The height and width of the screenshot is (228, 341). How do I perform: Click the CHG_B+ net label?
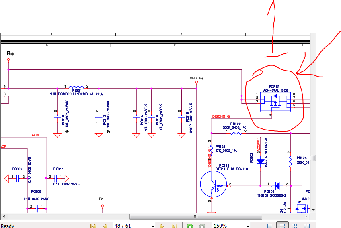click(x=196, y=78)
